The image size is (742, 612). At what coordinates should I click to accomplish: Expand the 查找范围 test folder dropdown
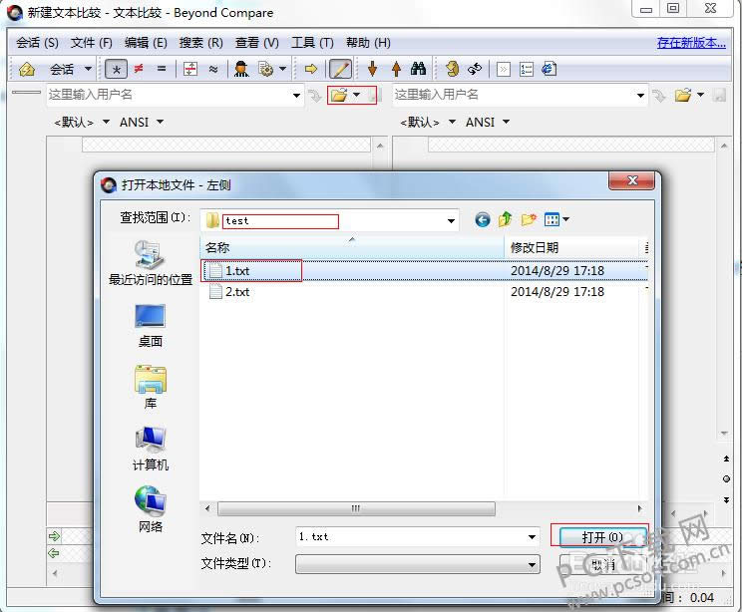451,221
